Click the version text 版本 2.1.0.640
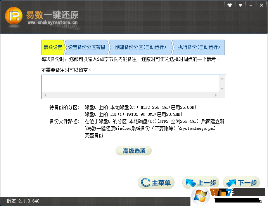 point(23,201)
